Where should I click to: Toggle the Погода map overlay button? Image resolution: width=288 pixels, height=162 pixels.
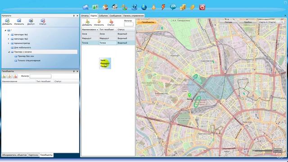click(x=228, y=22)
